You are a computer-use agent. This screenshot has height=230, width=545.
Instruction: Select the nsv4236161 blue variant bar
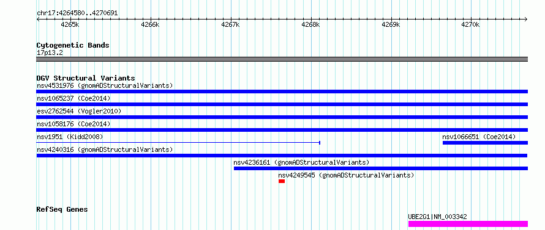381,168
